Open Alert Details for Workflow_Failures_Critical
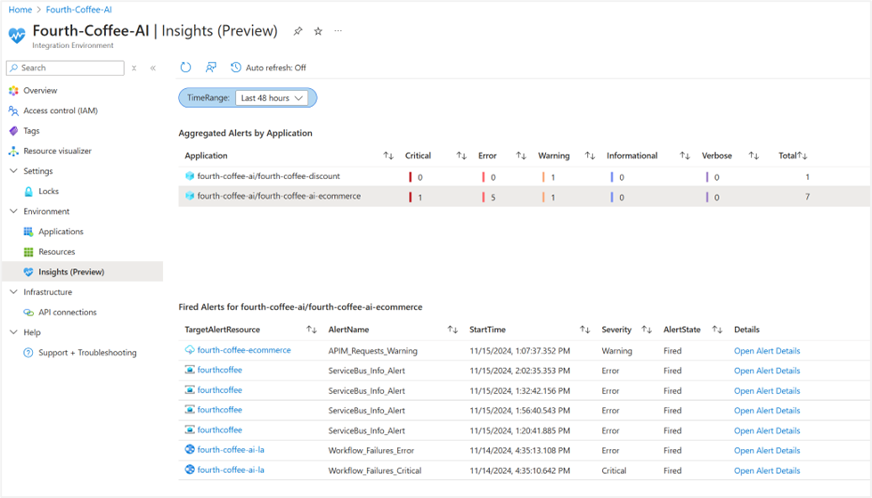Viewport: 872px width, 498px height. click(x=767, y=470)
